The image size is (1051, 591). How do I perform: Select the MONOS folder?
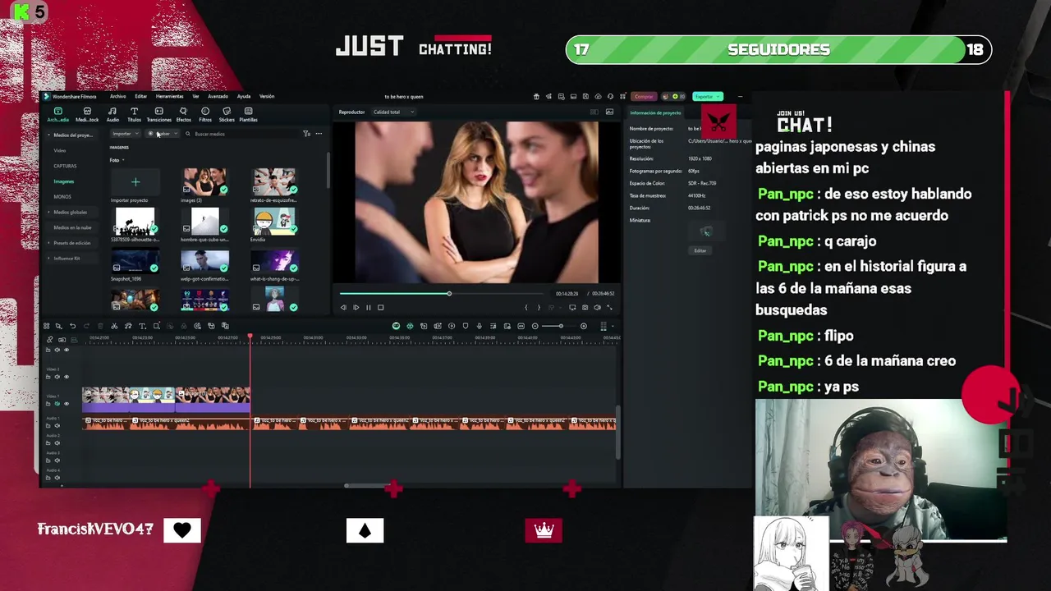tap(62, 196)
